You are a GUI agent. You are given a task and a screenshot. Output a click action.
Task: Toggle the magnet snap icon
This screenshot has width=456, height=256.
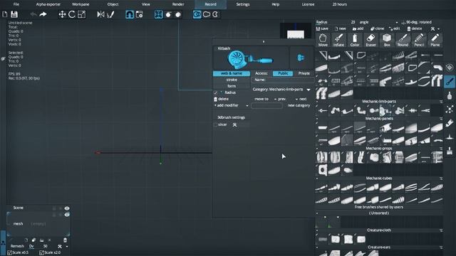(130, 14)
